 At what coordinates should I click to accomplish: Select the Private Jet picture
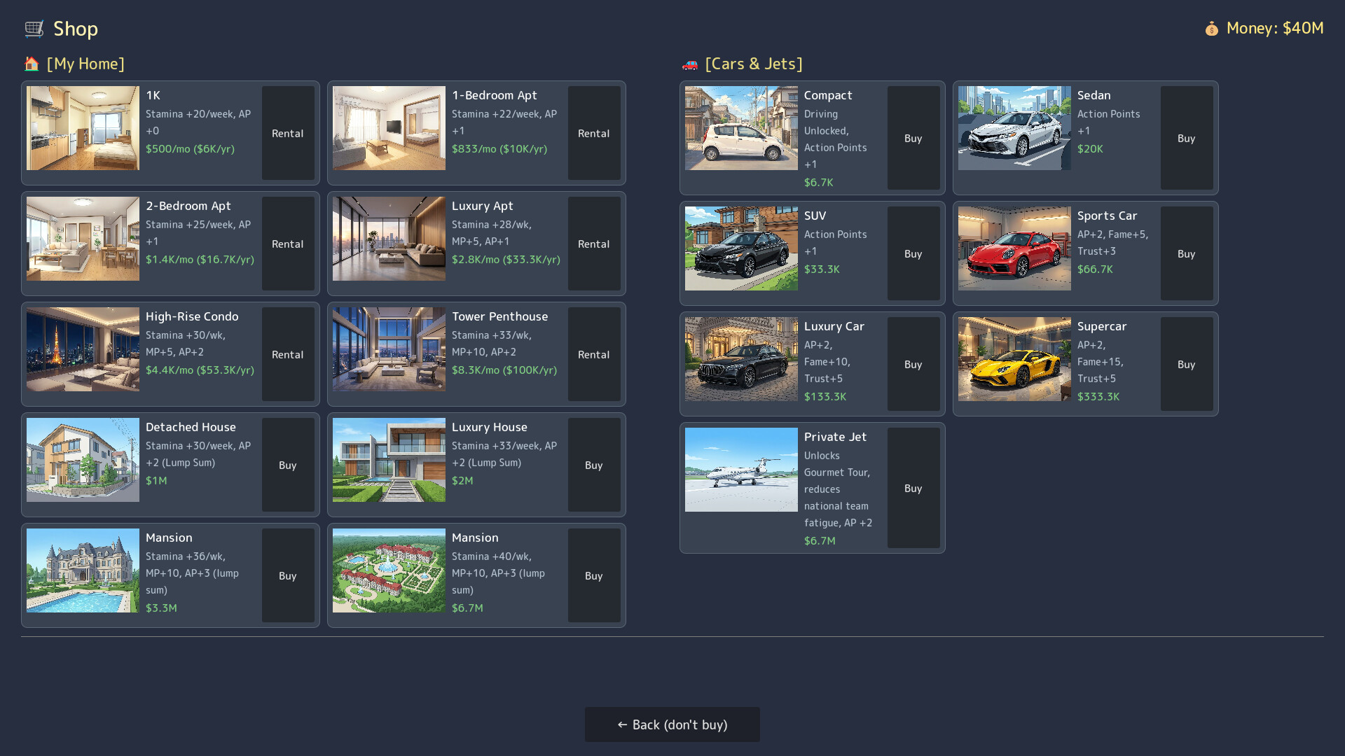(741, 470)
